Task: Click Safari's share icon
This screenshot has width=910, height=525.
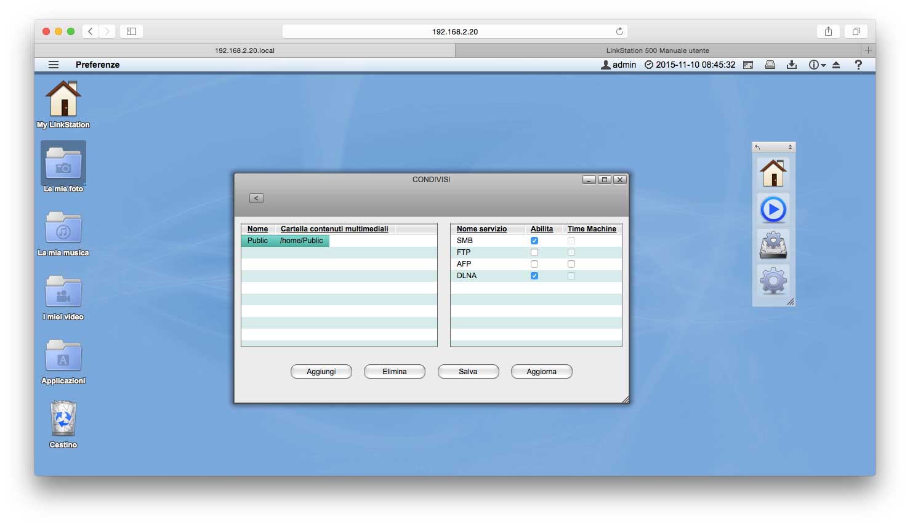Action: point(828,31)
